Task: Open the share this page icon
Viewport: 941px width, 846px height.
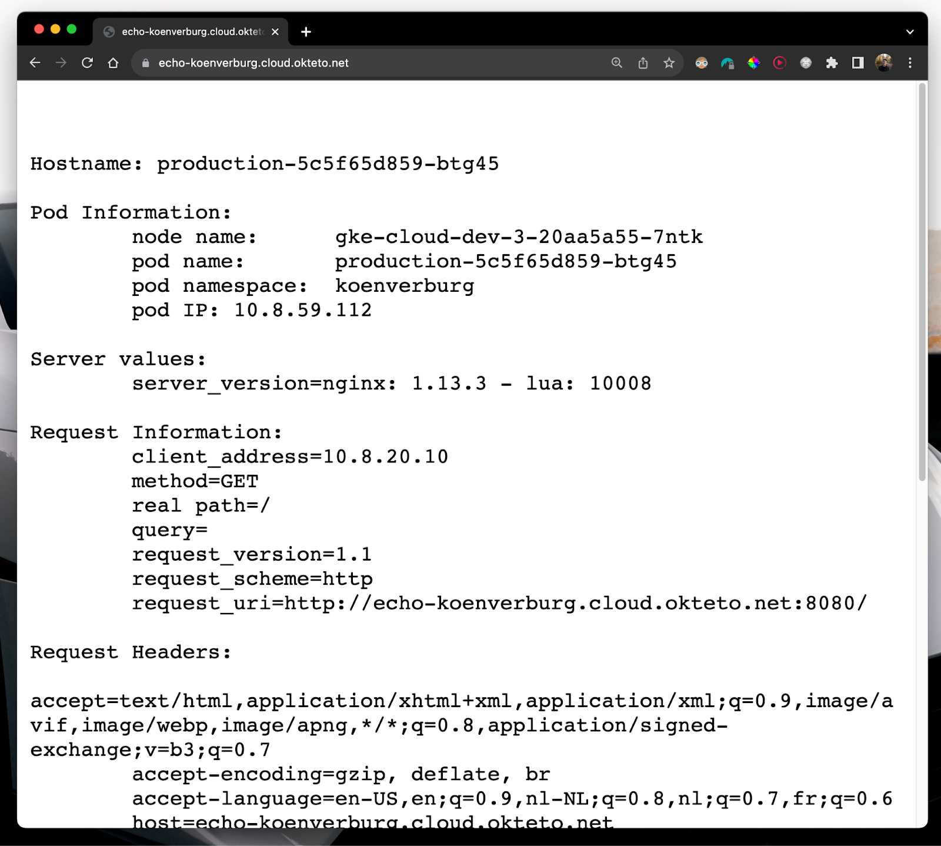Action: point(642,63)
